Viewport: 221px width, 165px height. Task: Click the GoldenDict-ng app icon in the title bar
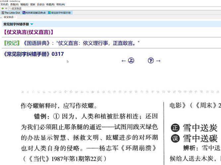tap(1, 1)
